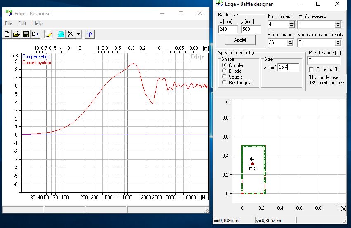This screenshot has height=228, width=351.
Task: Click the cyan overlay icon in toolbar
Action: pos(61,34)
